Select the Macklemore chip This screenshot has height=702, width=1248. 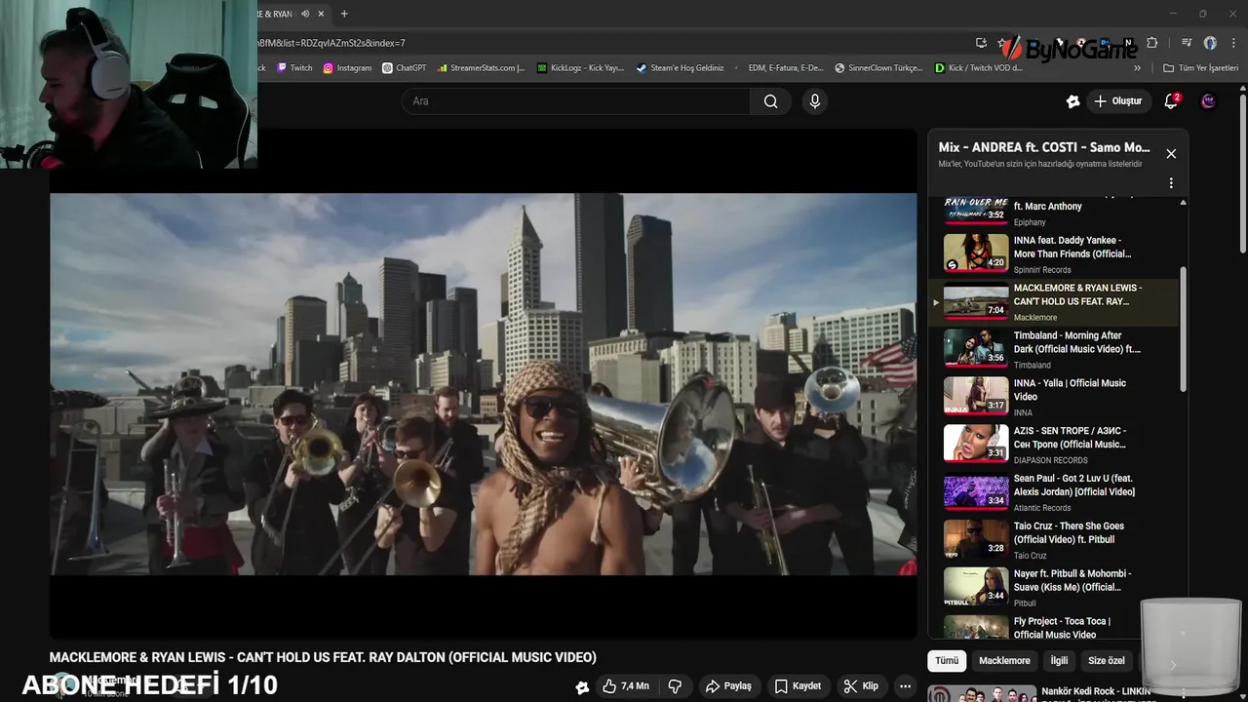pos(1004,660)
